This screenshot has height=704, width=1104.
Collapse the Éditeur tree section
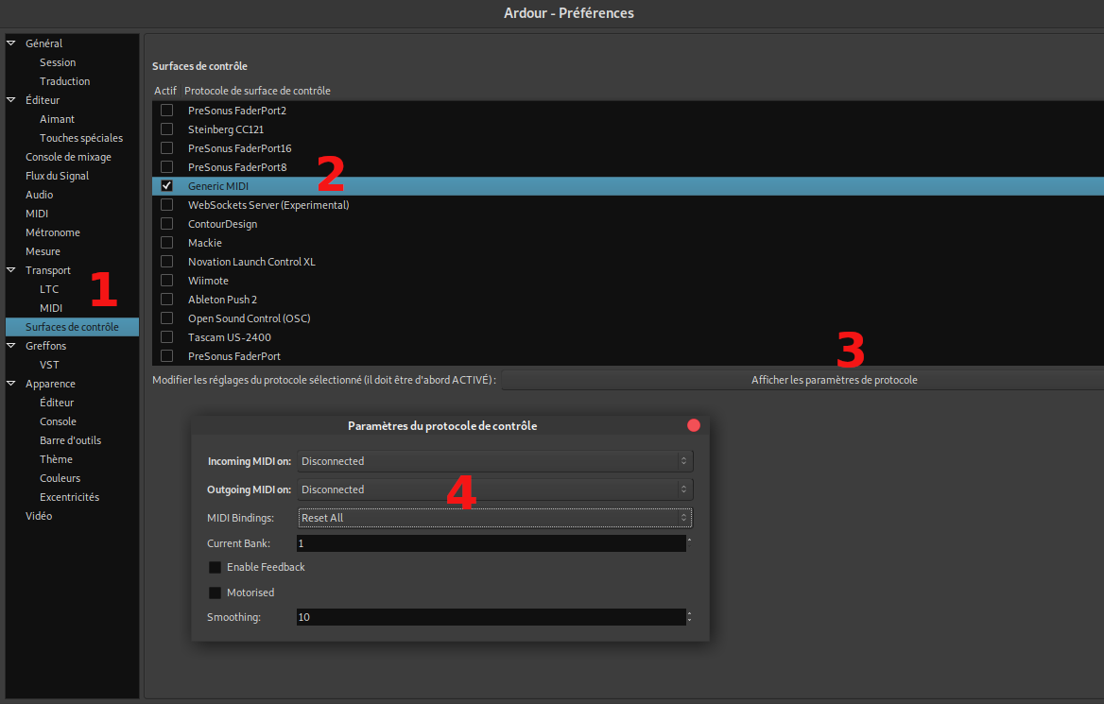click(11, 100)
